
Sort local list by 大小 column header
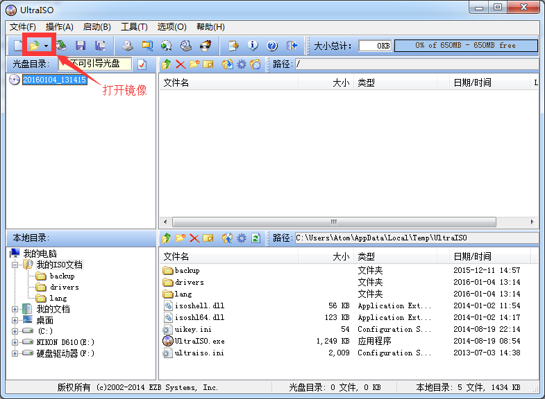pyautogui.click(x=326, y=257)
